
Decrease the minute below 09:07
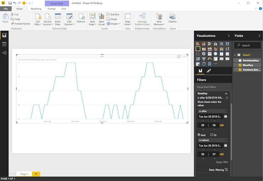coord(215,158)
